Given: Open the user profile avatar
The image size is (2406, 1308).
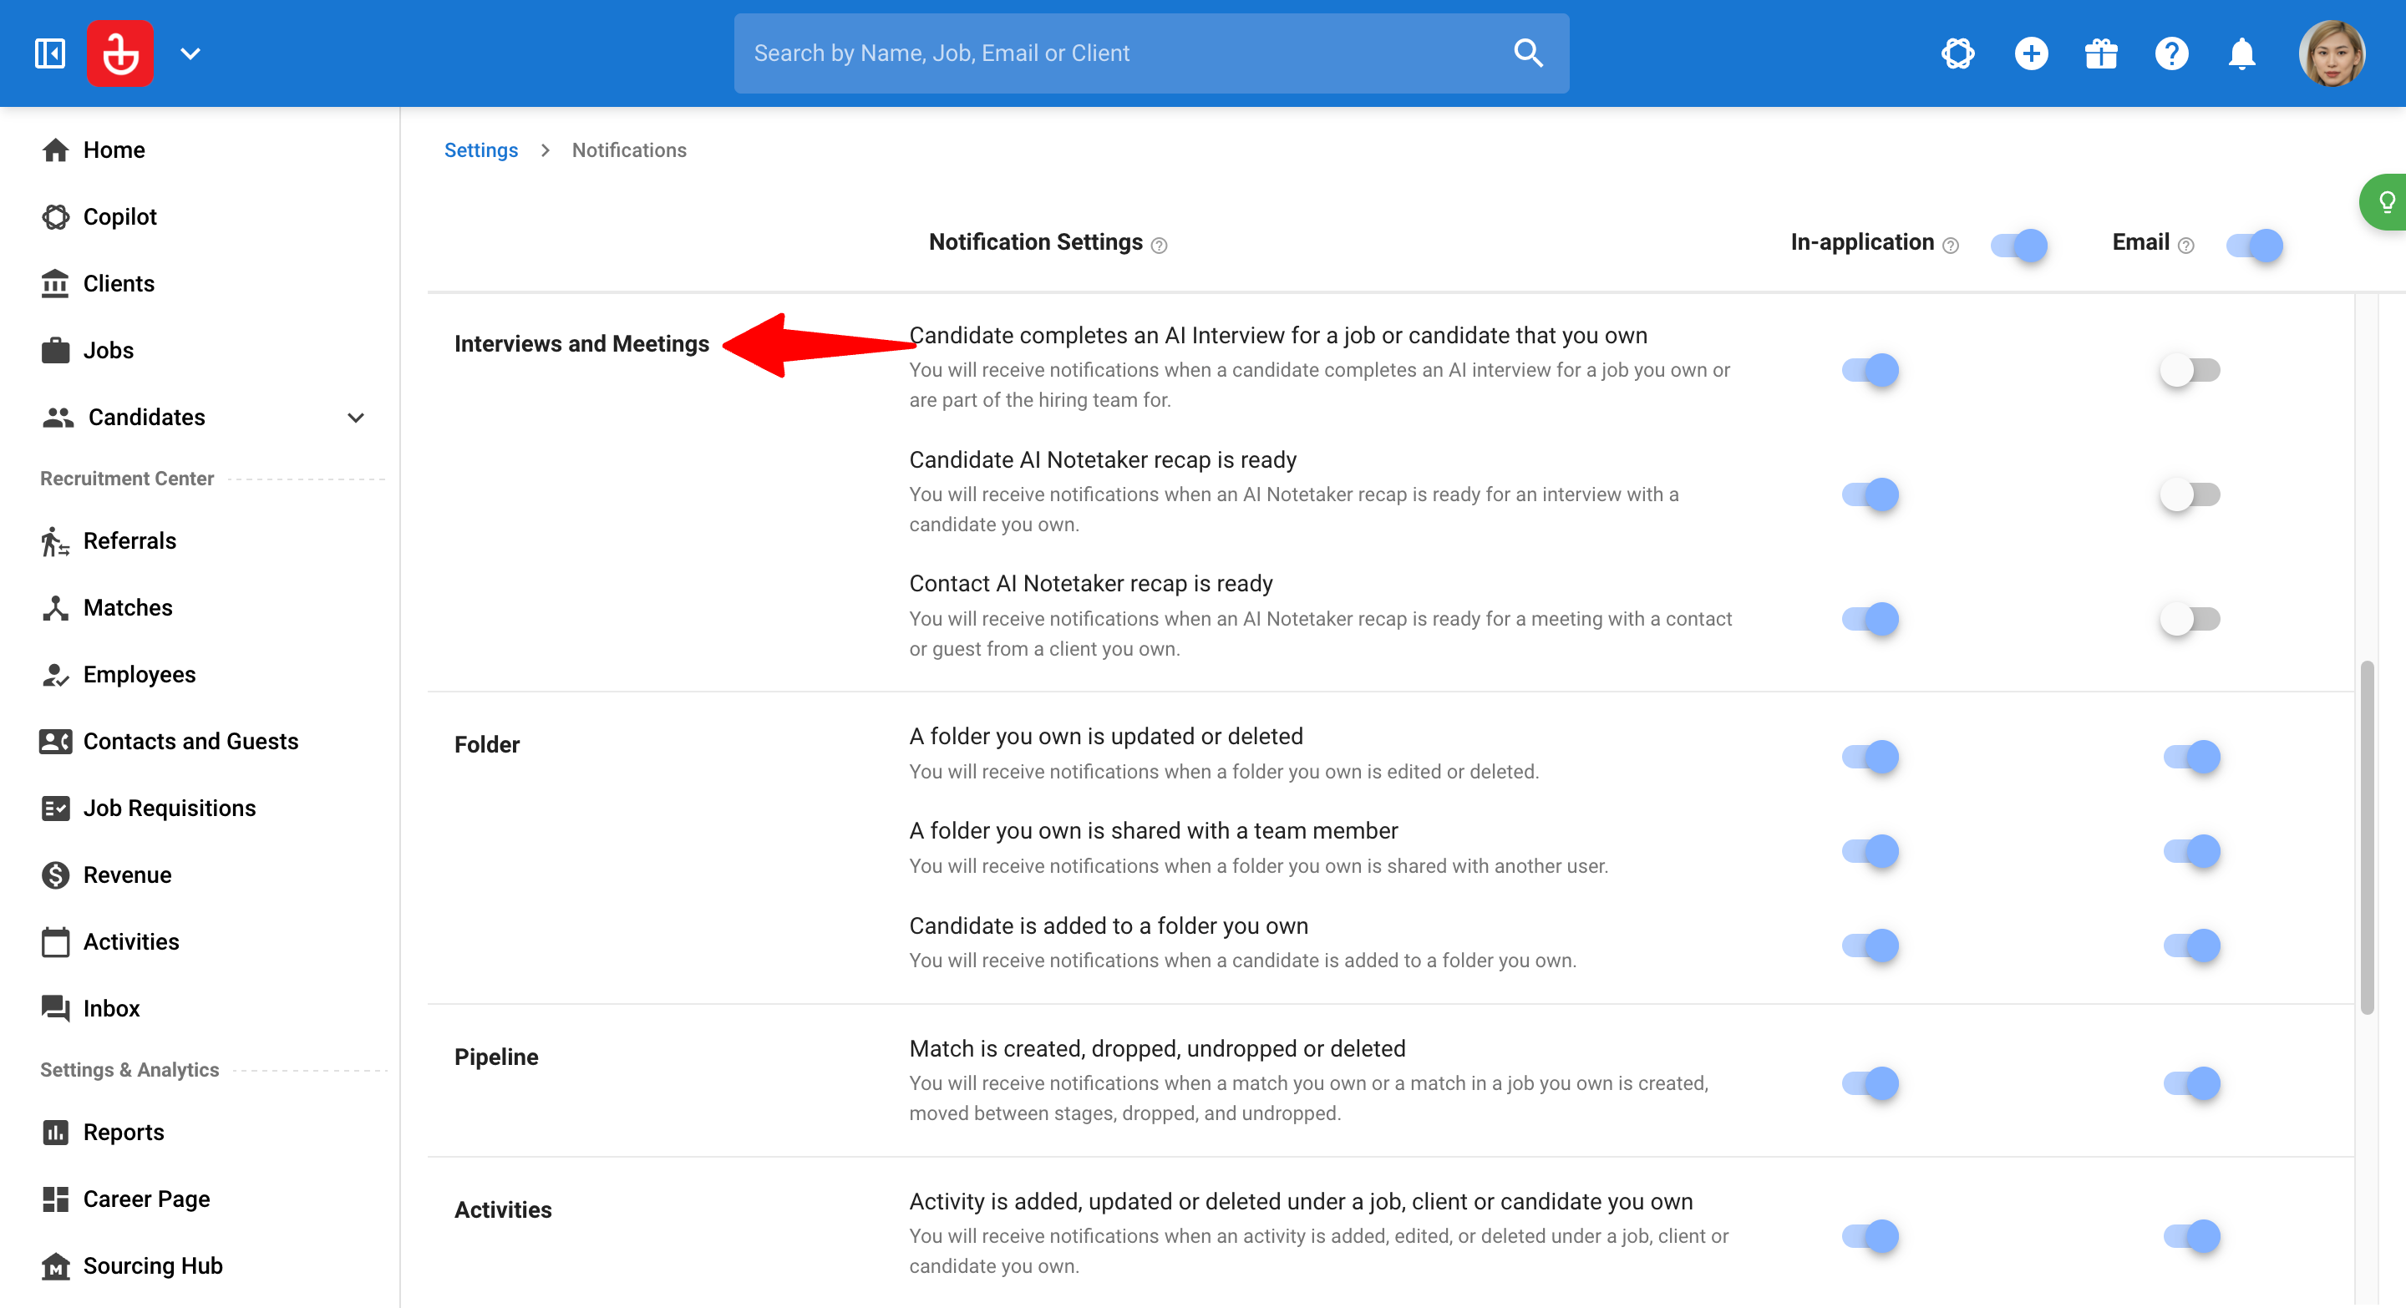Looking at the screenshot, I should tap(2332, 53).
